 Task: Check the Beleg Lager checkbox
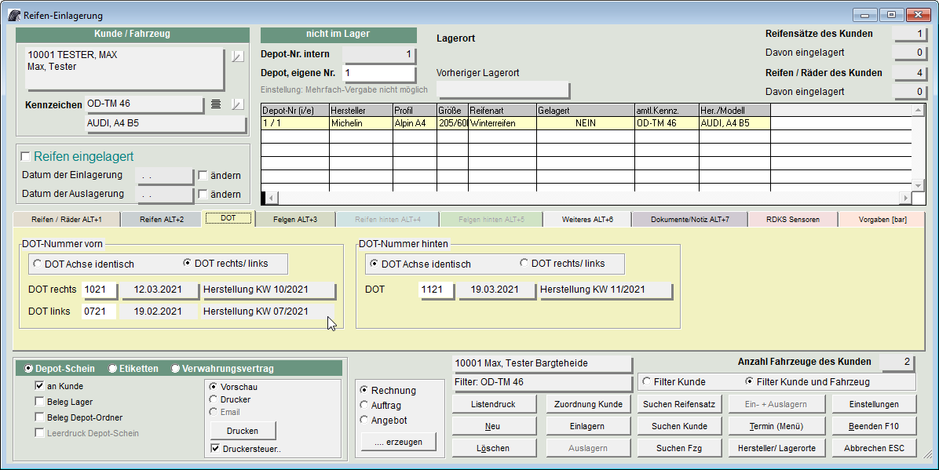[39, 402]
